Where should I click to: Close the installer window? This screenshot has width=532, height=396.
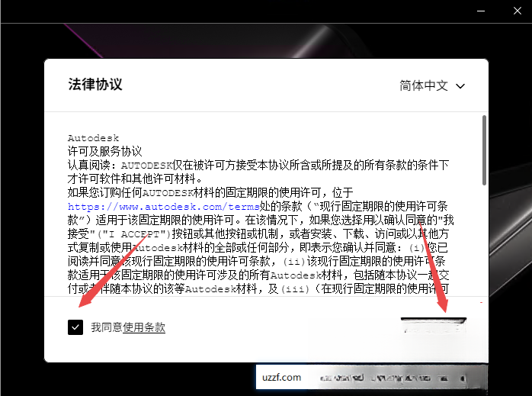(x=517, y=11)
